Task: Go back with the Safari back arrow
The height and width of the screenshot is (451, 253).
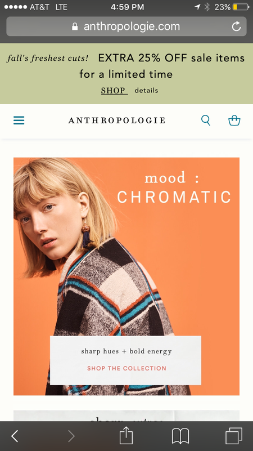Action: click(x=15, y=436)
